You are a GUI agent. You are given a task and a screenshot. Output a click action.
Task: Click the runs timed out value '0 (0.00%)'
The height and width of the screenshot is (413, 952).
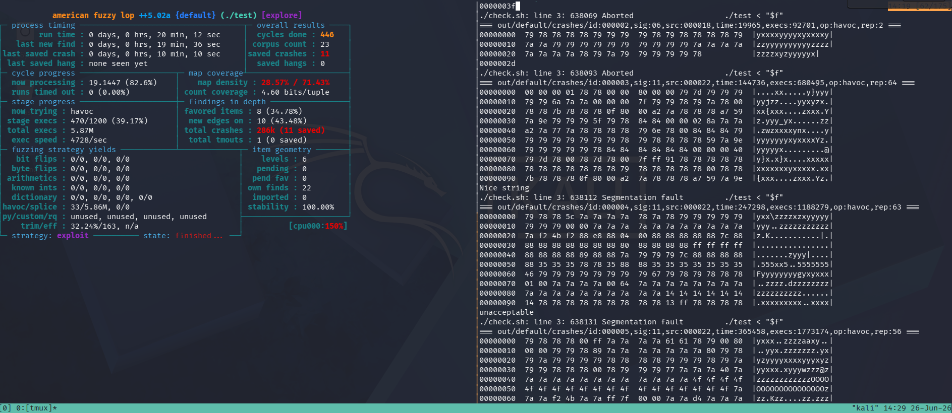coord(109,92)
